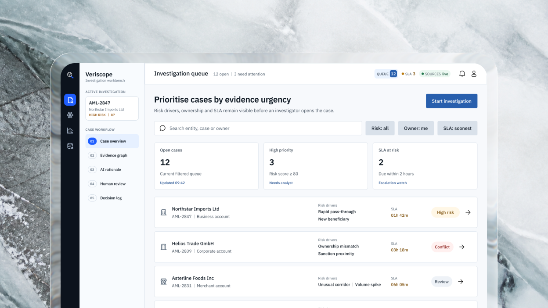Open notifications bell icon
This screenshot has width=548, height=308.
(462, 74)
